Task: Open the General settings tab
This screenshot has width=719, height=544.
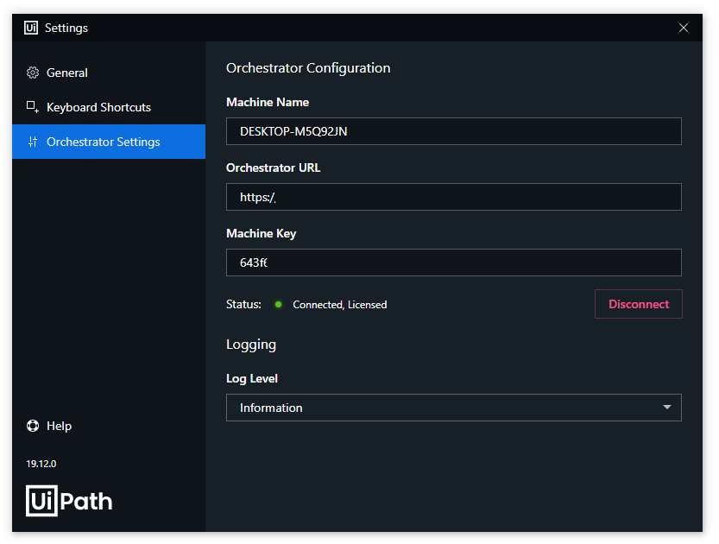Action: pyautogui.click(x=109, y=73)
